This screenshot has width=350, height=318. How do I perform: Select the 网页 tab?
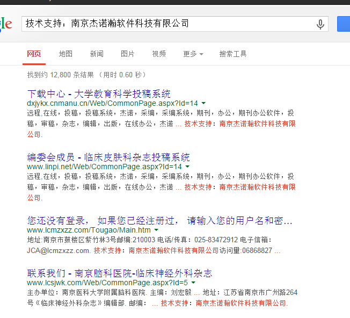34,54
